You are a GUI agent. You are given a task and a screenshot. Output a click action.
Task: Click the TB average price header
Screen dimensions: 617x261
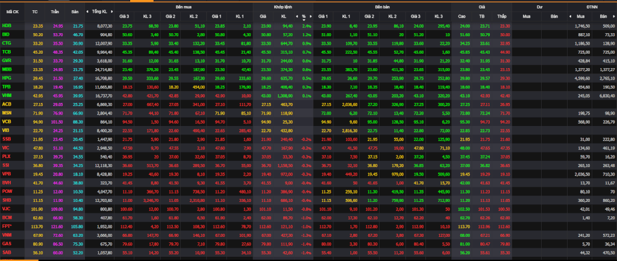481,16
